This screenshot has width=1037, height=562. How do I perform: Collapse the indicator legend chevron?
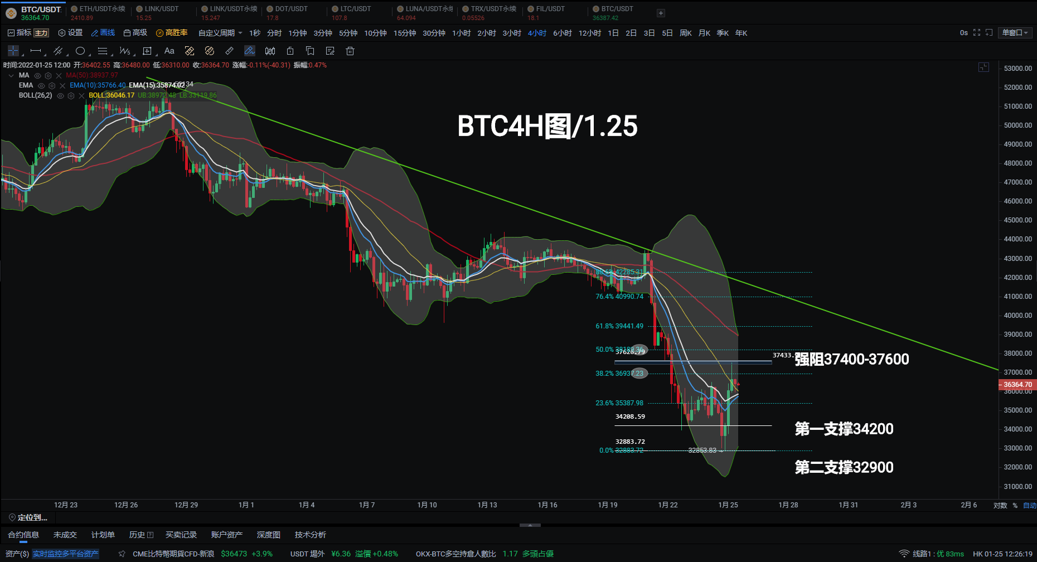pyautogui.click(x=11, y=76)
